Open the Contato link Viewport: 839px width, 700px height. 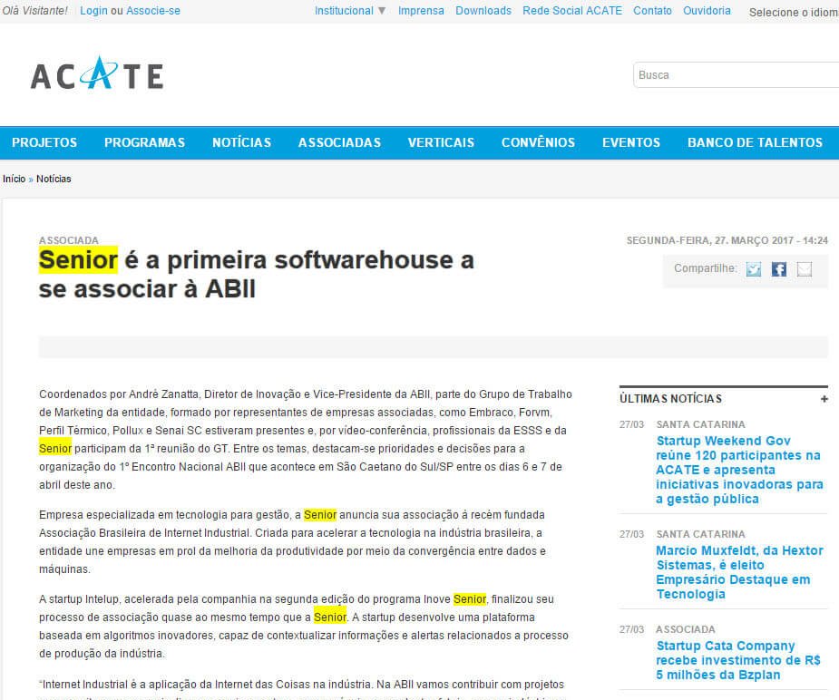pos(652,11)
